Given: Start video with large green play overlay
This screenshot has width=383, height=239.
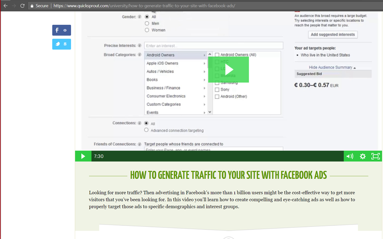Looking at the screenshot, I should [228, 70].
